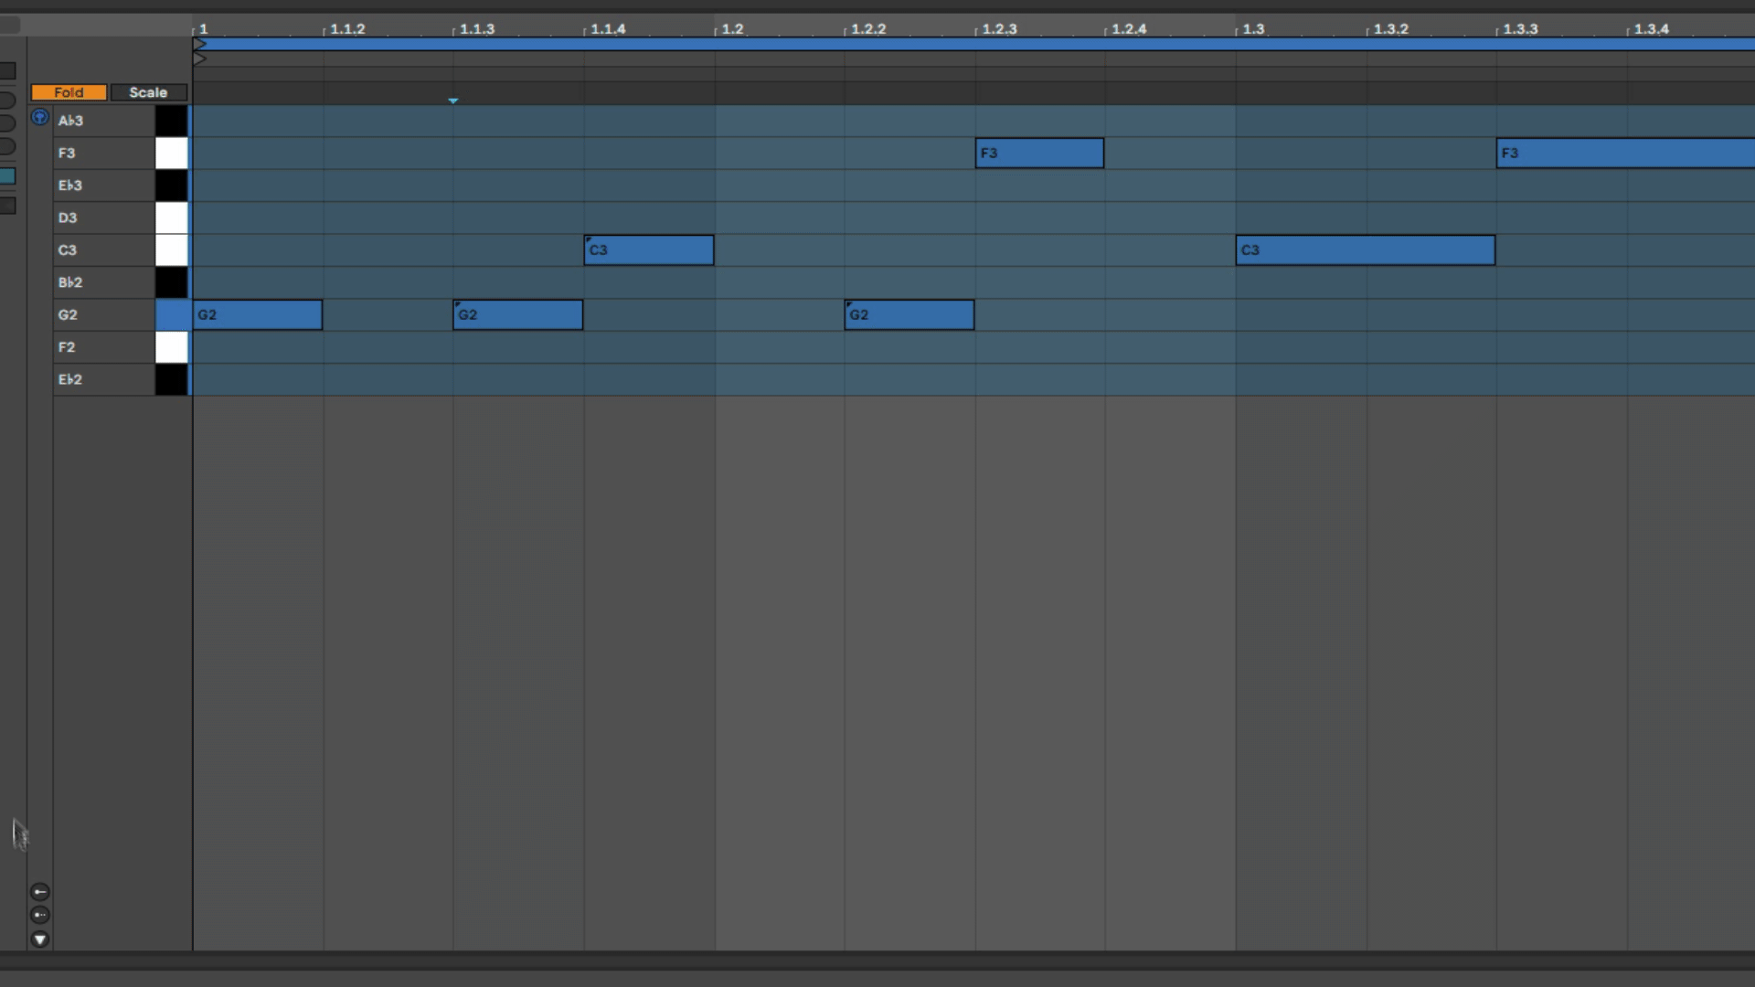Select the Ab3 note row label
Image resolution: width=1755 pixels, height=987 pixels.
click(70, 121)
